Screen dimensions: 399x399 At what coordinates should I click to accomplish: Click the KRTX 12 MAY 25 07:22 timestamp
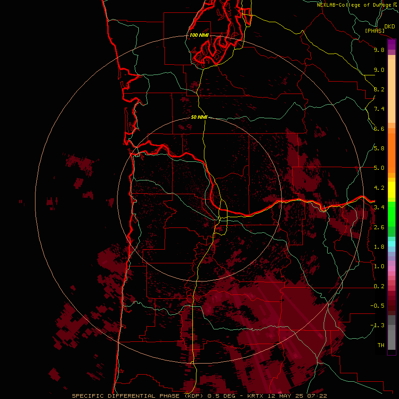(x=287, y=396)
